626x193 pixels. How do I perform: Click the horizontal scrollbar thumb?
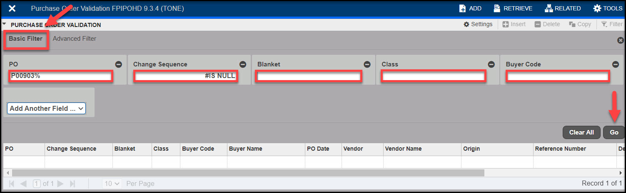[x=248, y=173]
